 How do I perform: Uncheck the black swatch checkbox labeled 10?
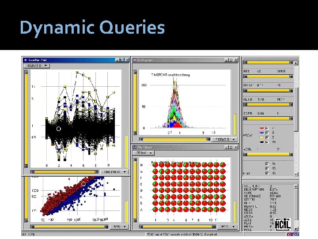[267, 142]
